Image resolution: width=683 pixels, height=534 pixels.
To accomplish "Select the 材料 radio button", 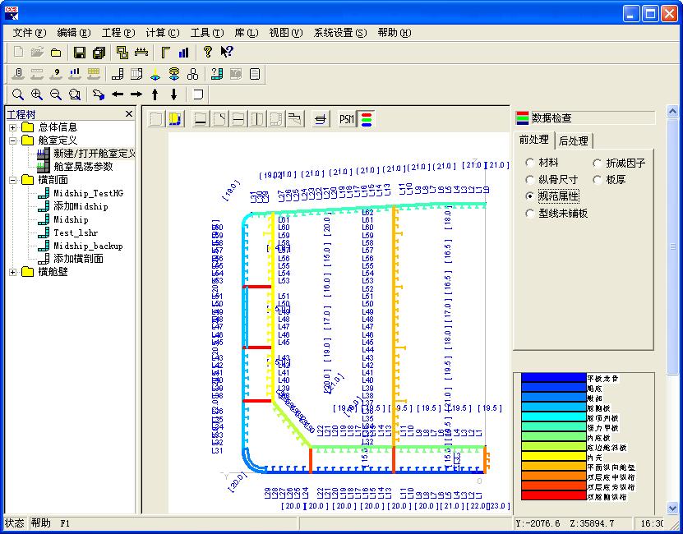I will (530, 163).
